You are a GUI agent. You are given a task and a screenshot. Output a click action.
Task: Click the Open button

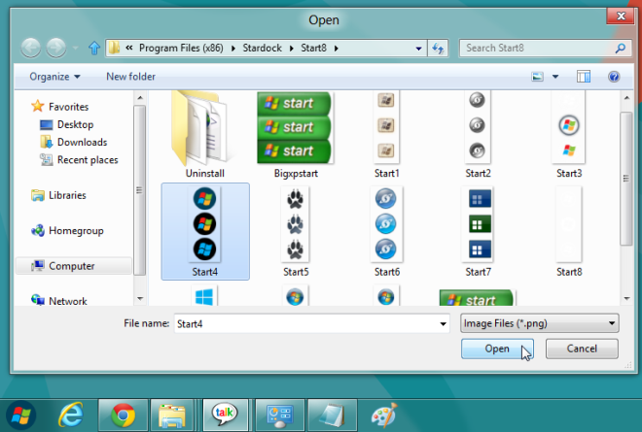[x=497, y=349]
